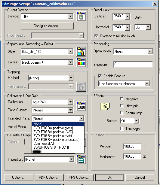Open the Calibration Manager icon
The image size is (160, 185).
pyautogui.click(x=81, y=106)
